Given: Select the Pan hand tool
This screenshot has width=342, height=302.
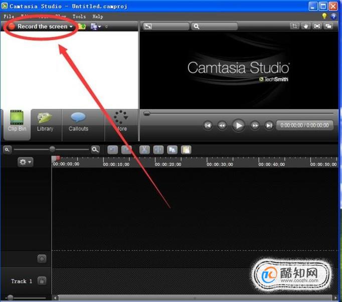Looking at the screenshot, I should pyautogui.click(x=306, y=26).
